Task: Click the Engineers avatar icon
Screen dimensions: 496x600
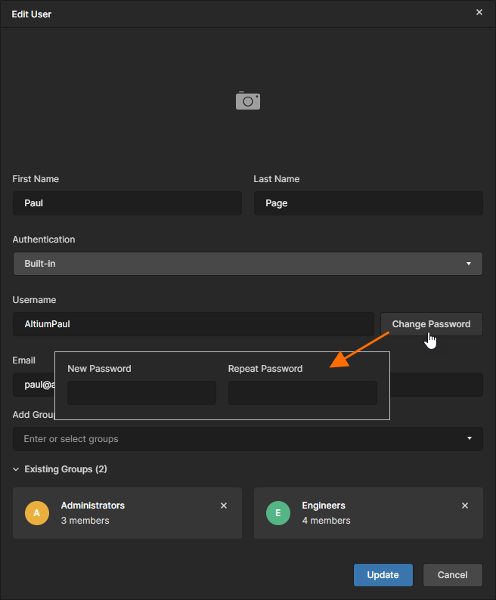Action: click(277, 513)
